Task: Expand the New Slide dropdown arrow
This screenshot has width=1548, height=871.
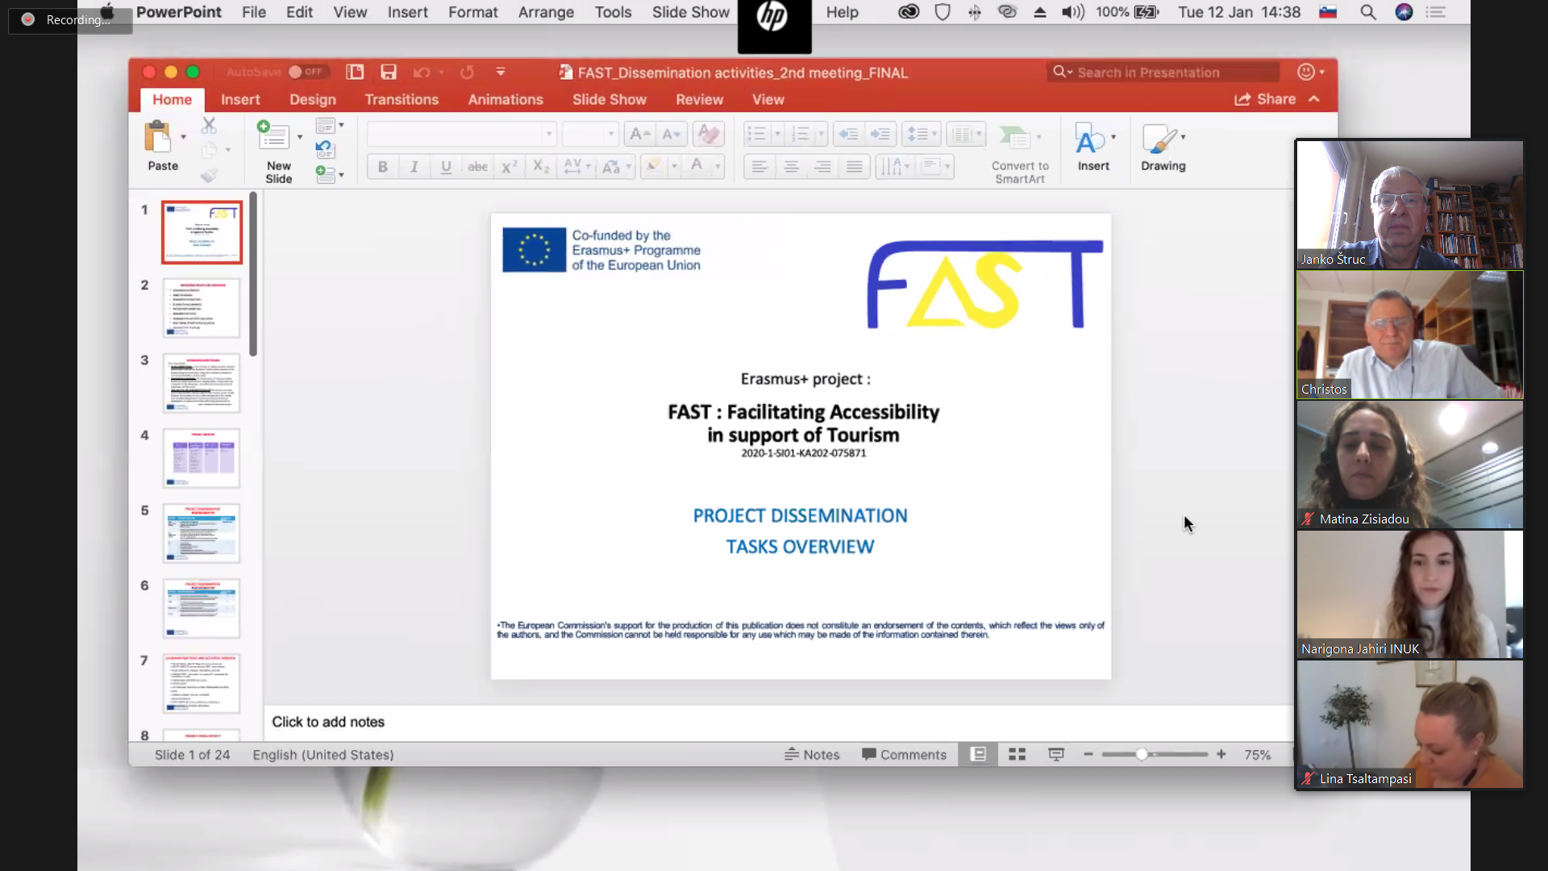Action: click(x=300, y=137)
